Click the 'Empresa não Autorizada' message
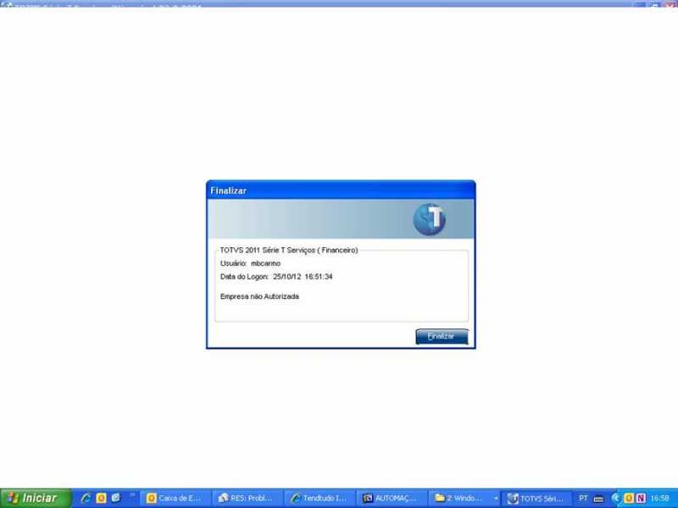Screen dimensions: 678x508 click(259, 297)
